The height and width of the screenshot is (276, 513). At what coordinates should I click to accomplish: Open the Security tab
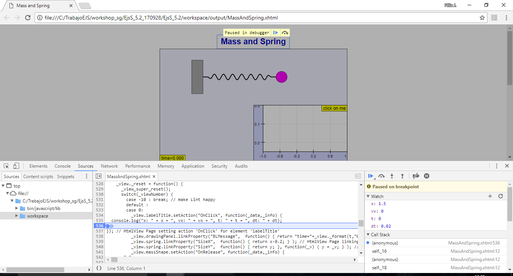click(219, 166)
